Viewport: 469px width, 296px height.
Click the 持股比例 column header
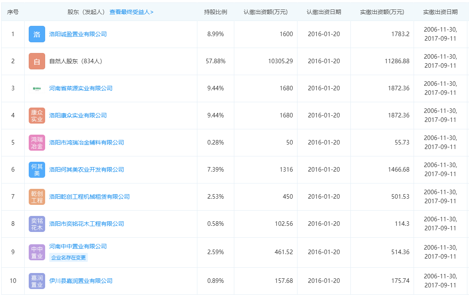215,12
